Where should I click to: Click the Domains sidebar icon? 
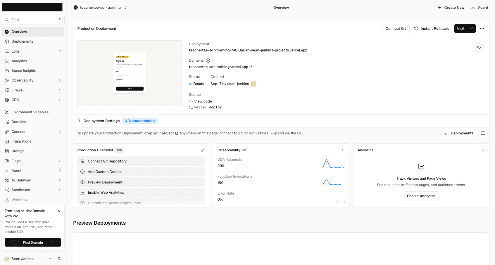coord(7,122)
